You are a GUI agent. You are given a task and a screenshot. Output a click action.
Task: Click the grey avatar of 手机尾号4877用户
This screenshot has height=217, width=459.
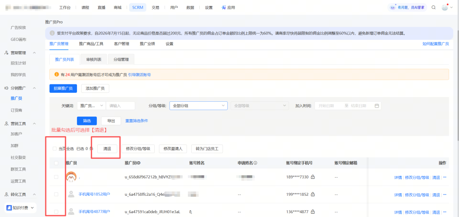point(71,212)
